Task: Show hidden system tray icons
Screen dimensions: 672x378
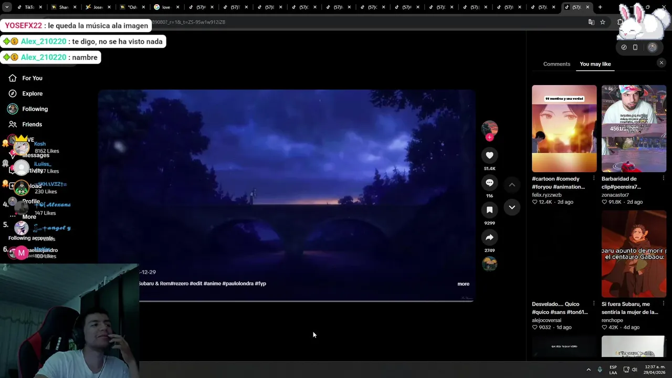Action: 589,370
